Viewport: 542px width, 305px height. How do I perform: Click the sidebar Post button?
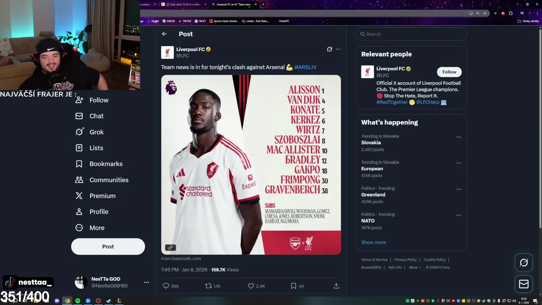108,247
